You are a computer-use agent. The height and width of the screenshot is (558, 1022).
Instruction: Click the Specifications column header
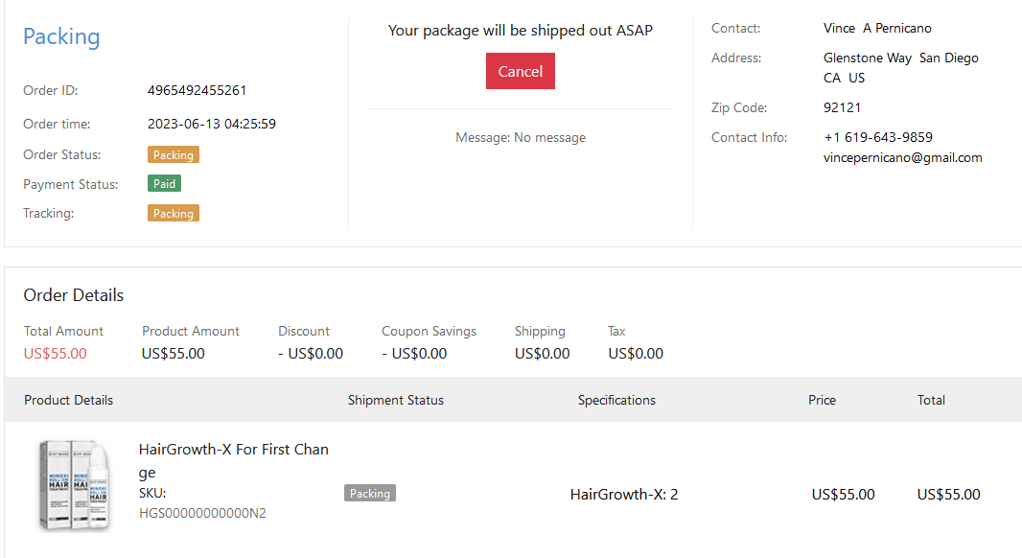click(x=616, y=400)
